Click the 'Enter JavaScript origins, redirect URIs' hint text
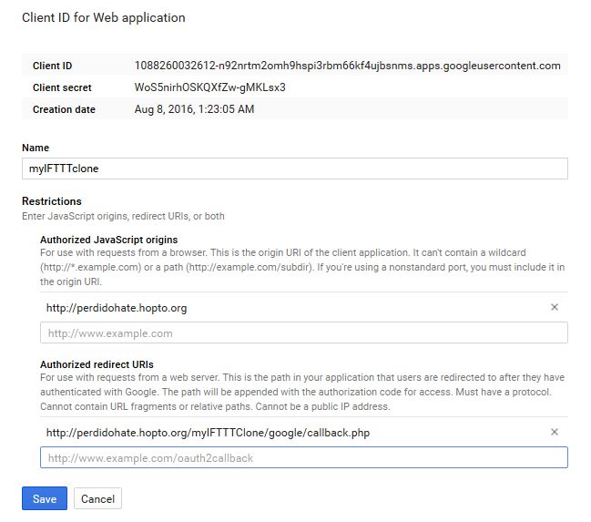The image size is (591, 522). (123, 216)
